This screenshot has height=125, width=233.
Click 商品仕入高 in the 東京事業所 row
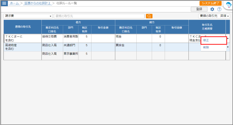tap(52, 55)
